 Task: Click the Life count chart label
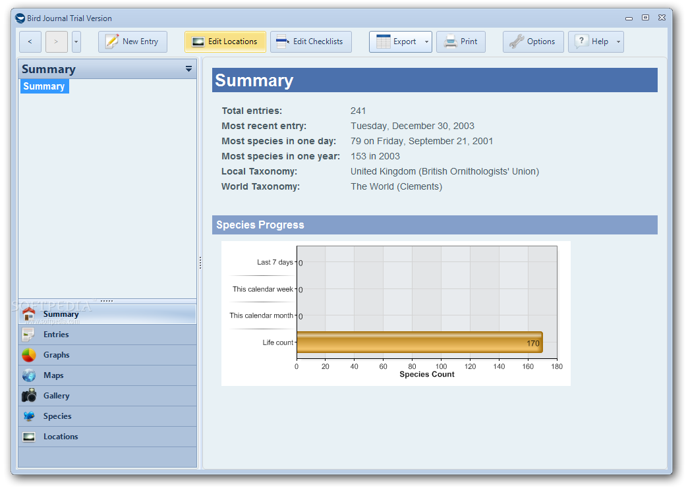(278, 342)
